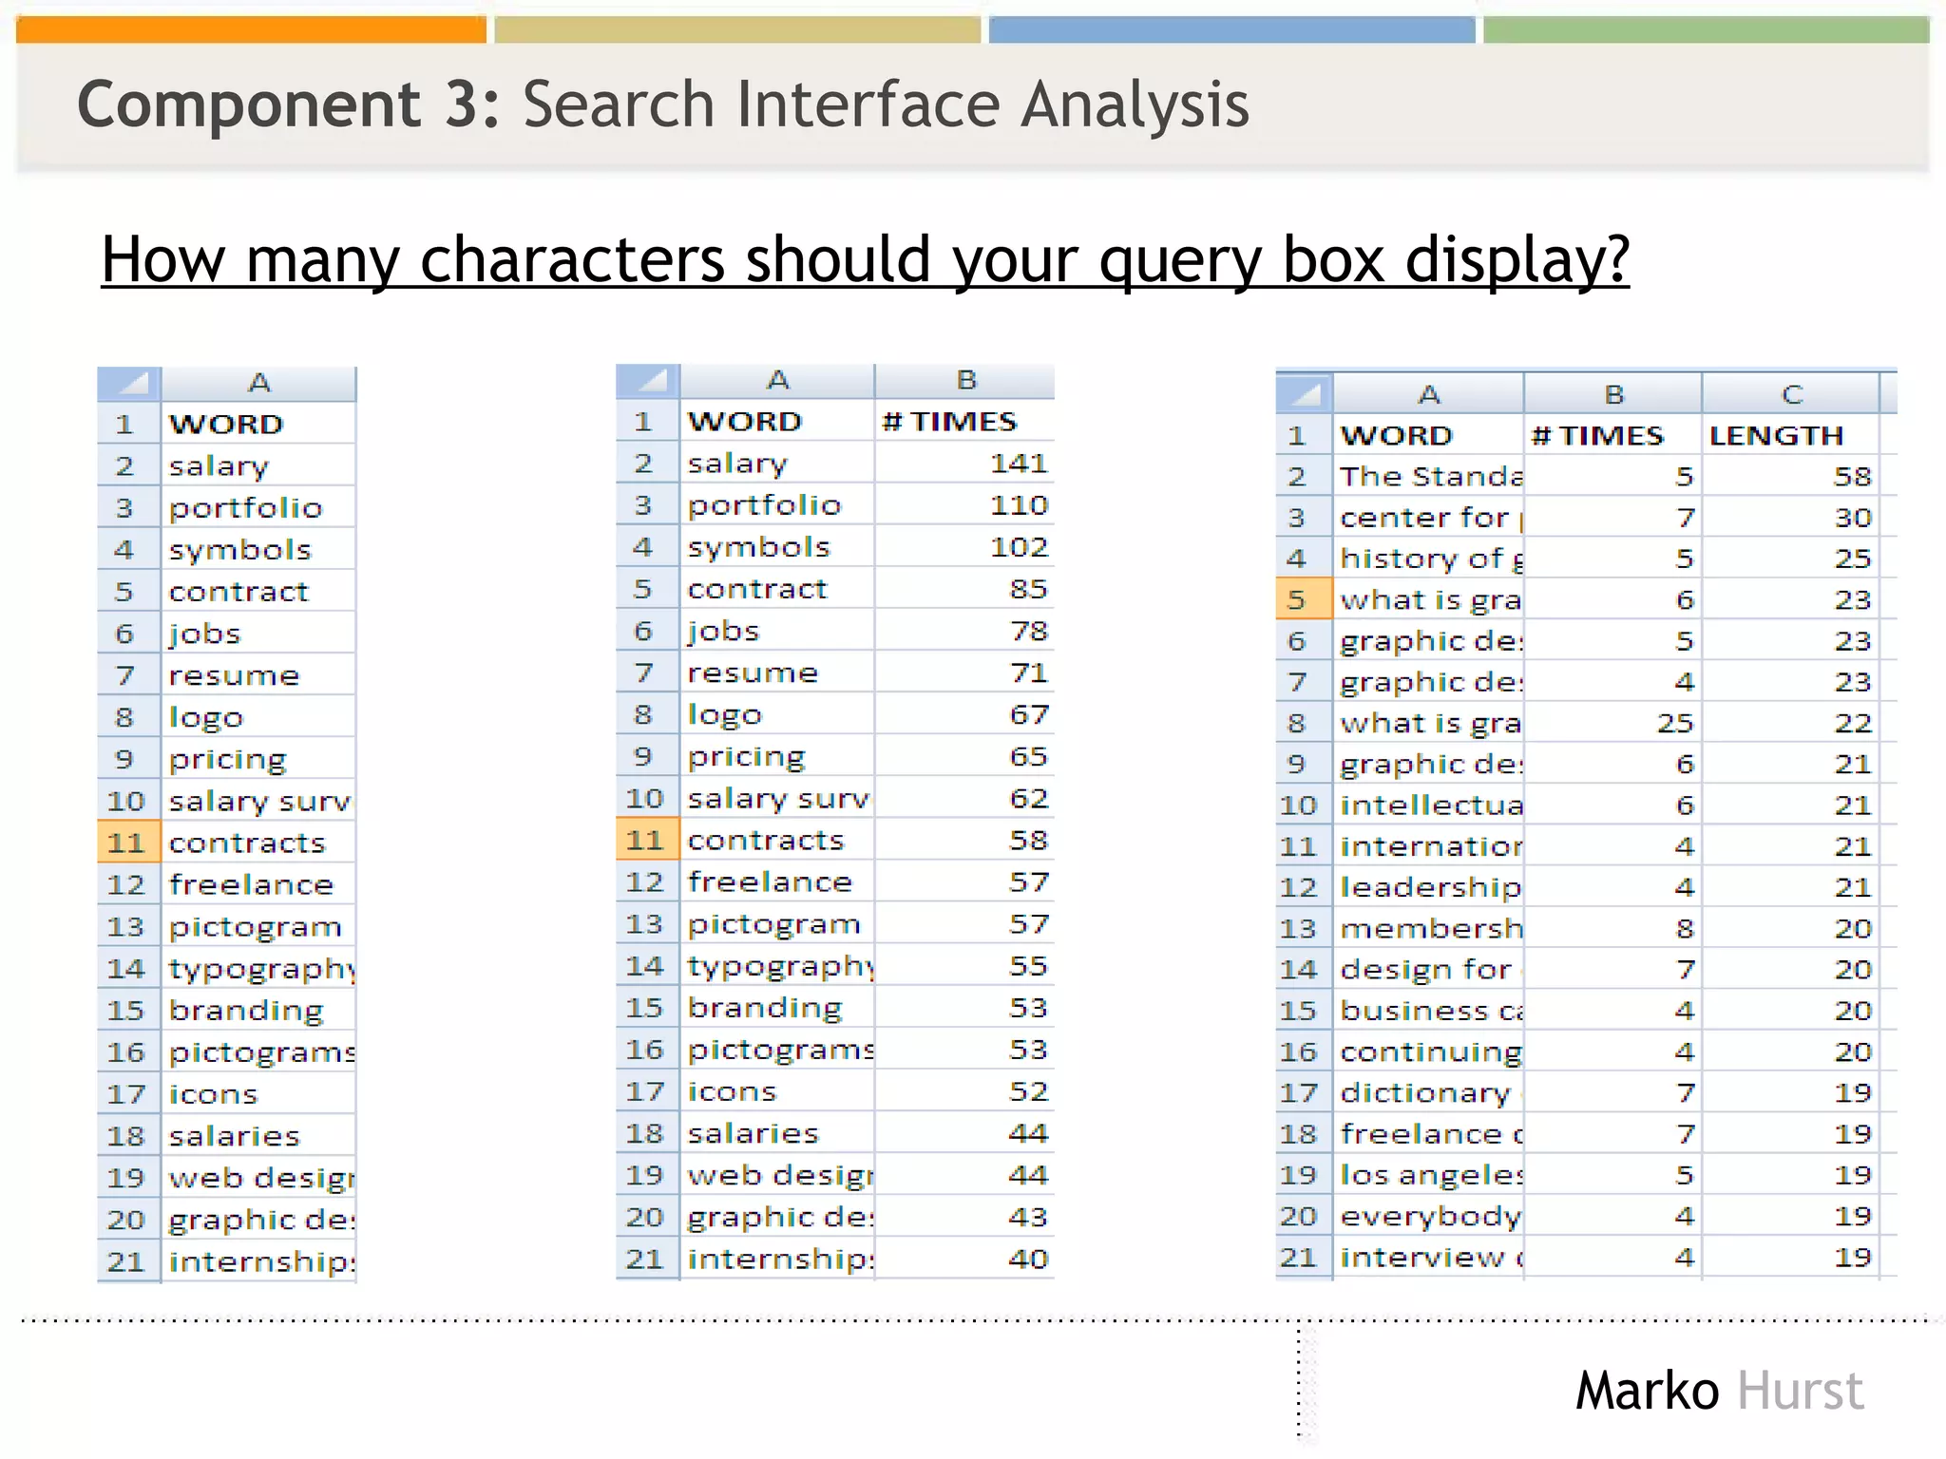This screenshot has height=1459, width=1946.
Task: Click the 'los angeles' cell in right spreadsheet
Action: point(1429,1175)
